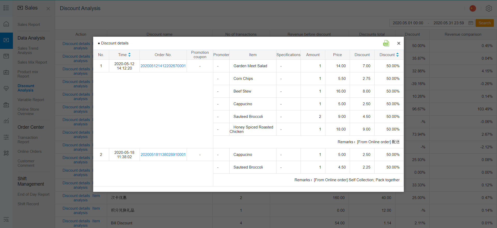Open the date range calendar picker
This screenshot has width=497, height=228.
tap(471, 23)
